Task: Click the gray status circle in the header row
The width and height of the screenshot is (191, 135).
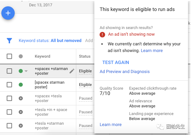Action: coord(21,56)
